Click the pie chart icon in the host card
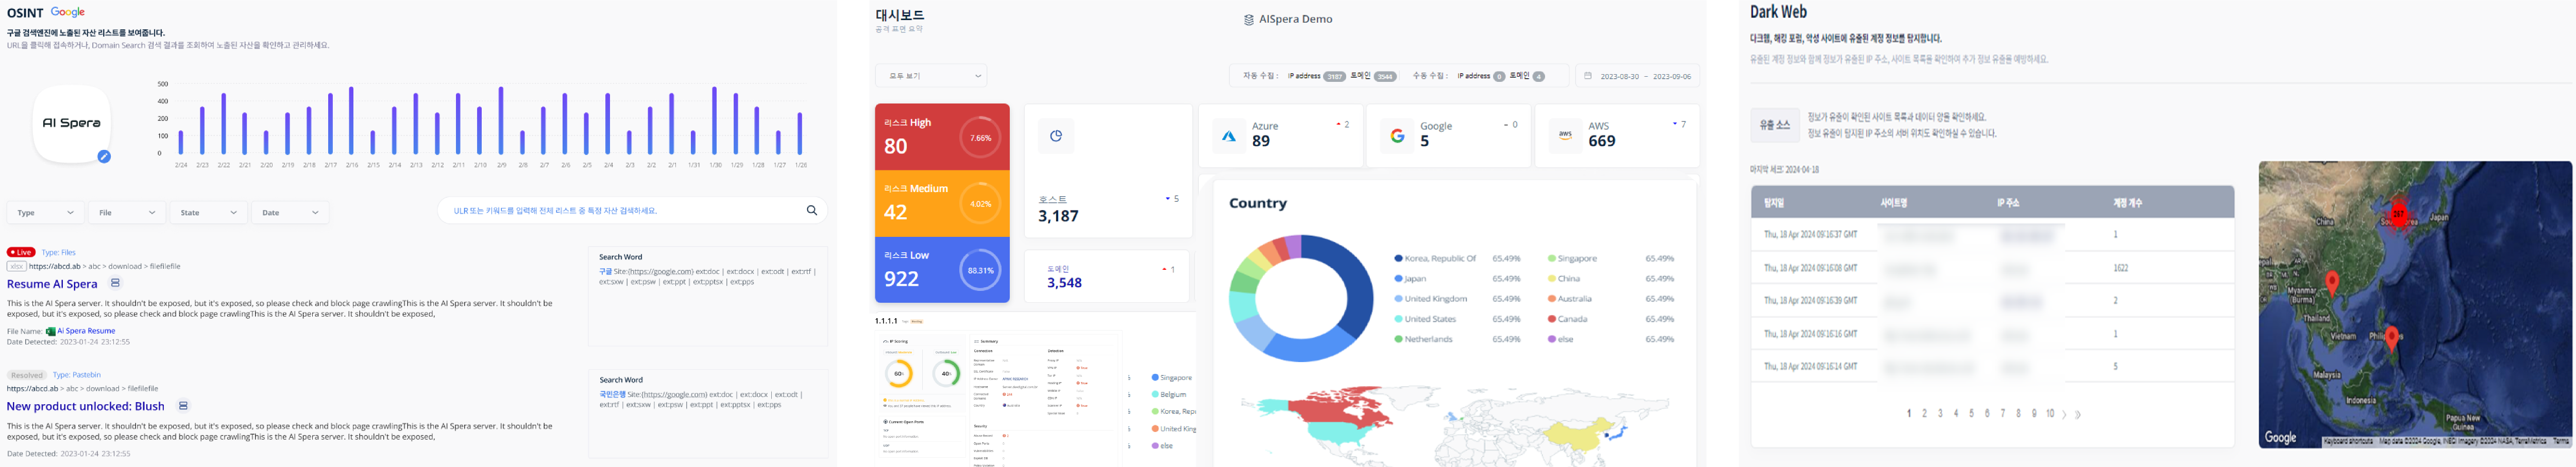This screenshot has height=467, width=2576. pyautogui.click(x=1055, y=136)
